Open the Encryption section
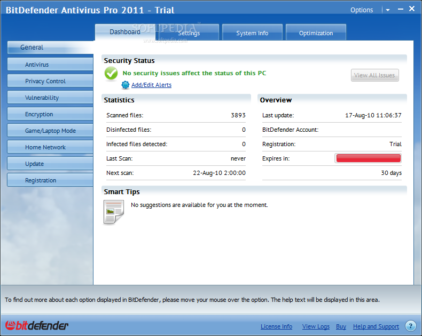This screenshot has width=422, height=336. [50, 114]
